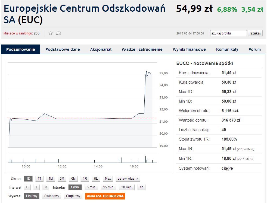This screenshot has height=203, width=267.
Task: Switch to the Forum tab
Action: point(254,49)
